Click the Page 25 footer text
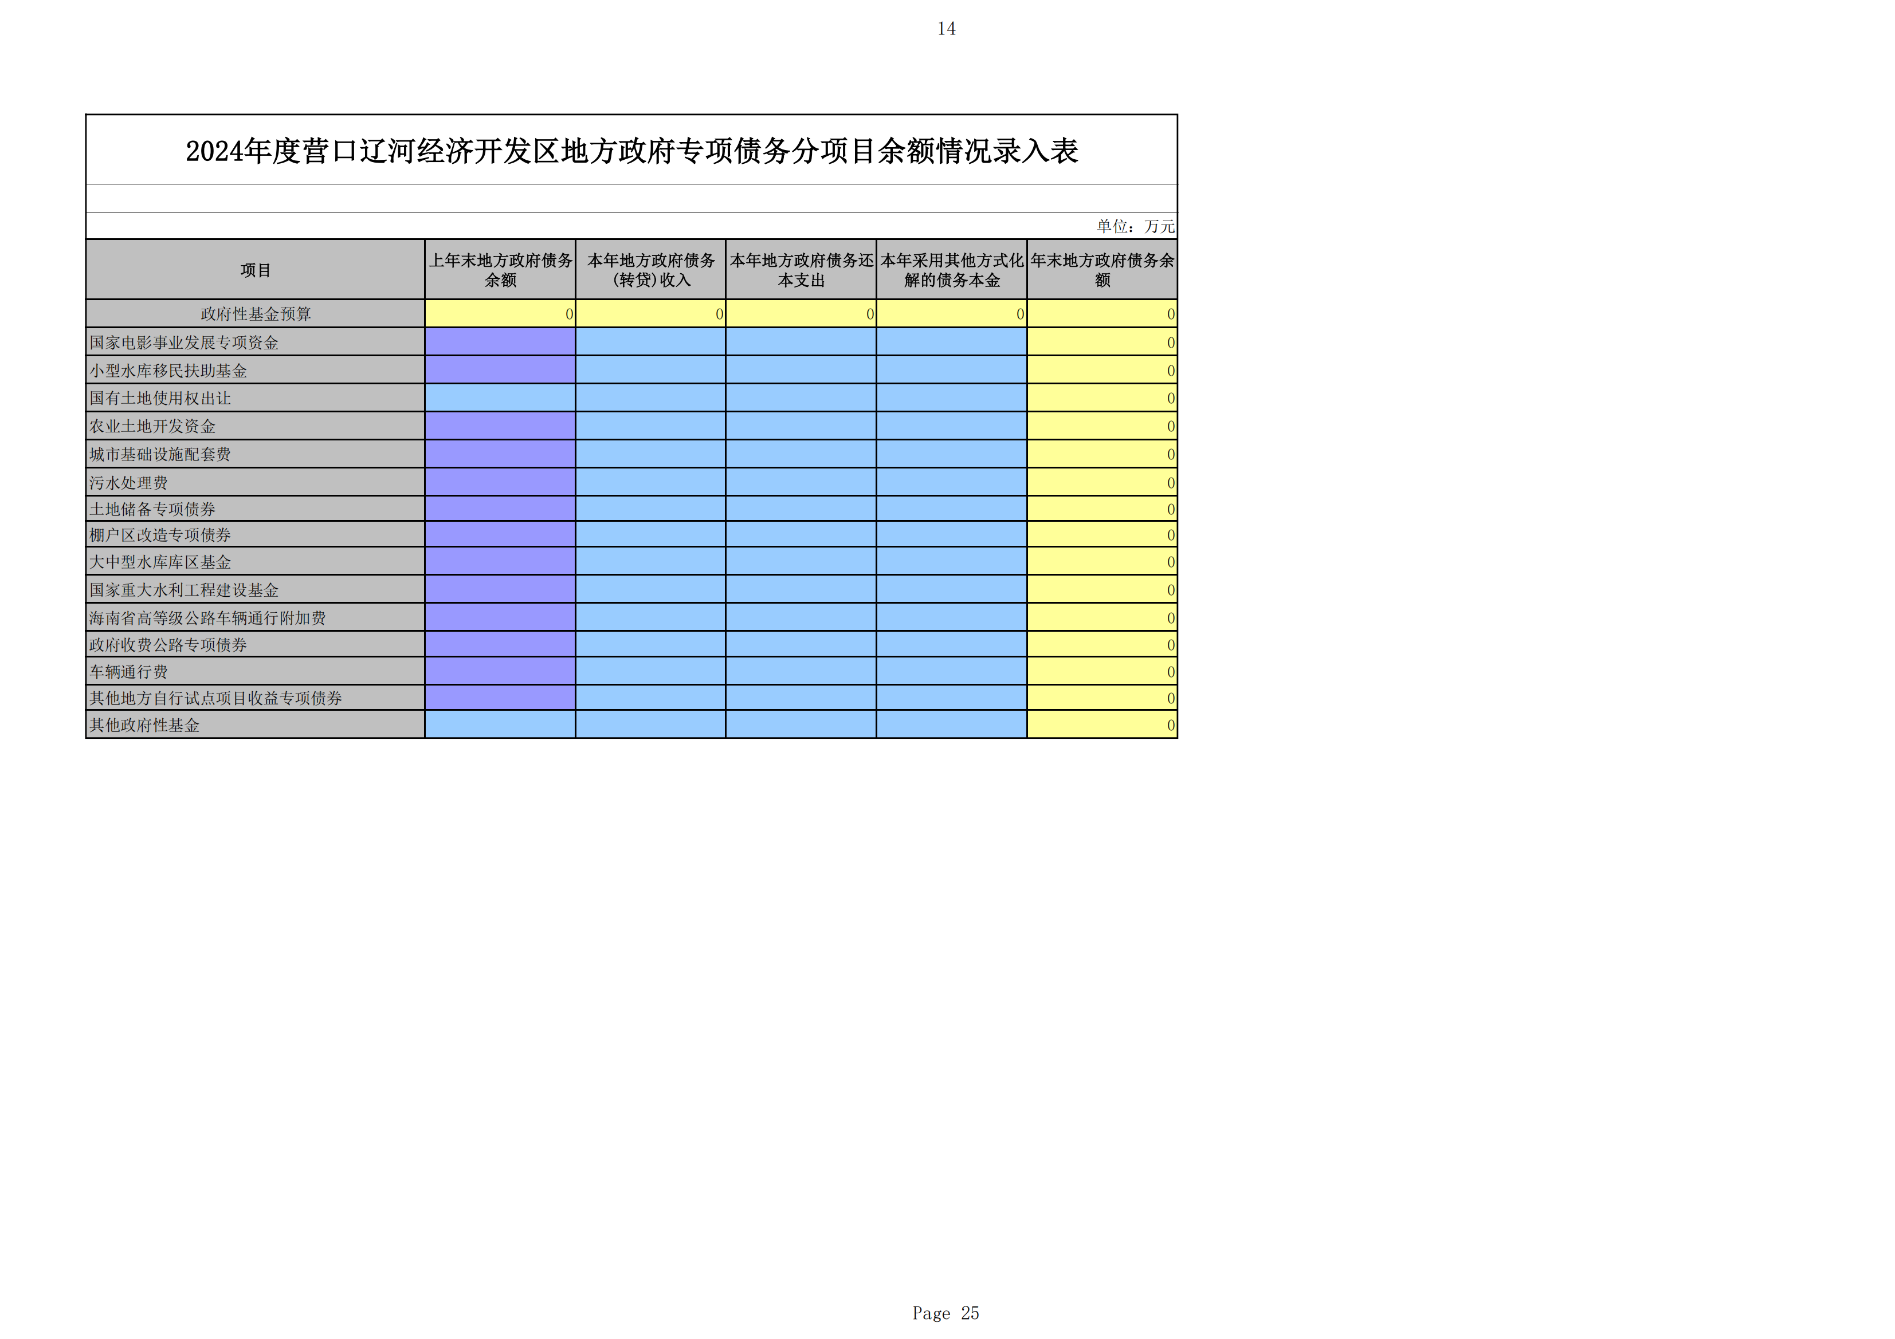The width and height of the screenshot is (1895, 1339). 946,1313
